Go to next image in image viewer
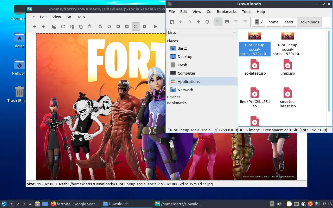 coord(43,27)
